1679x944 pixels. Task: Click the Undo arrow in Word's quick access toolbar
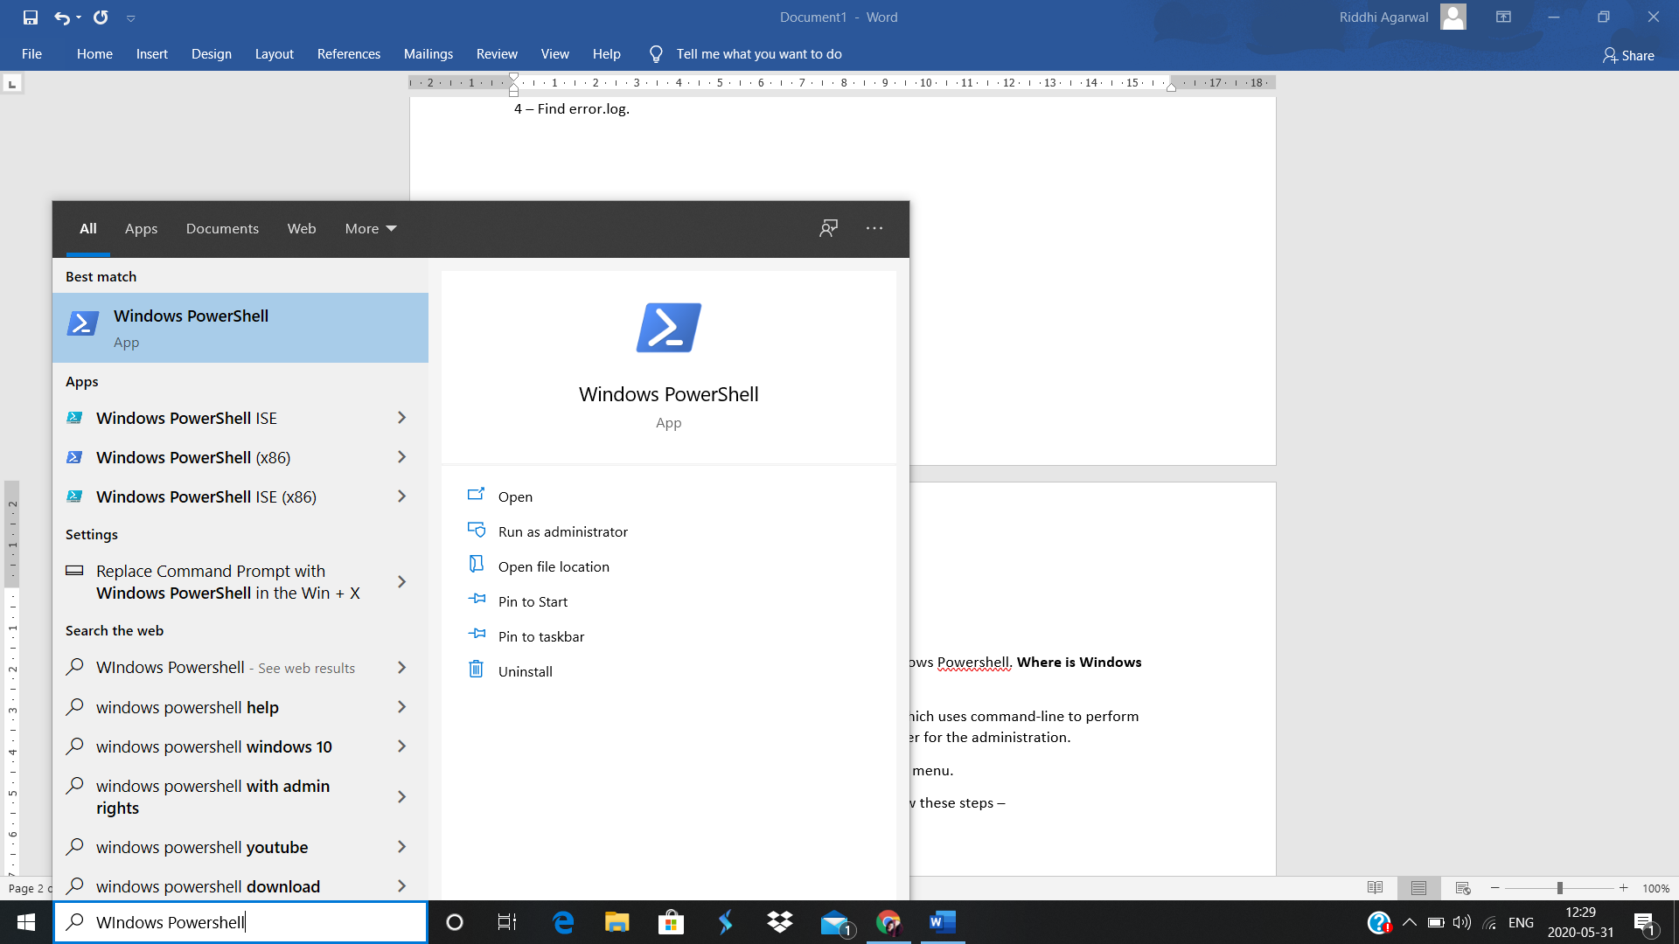click(x=61, y=17)
